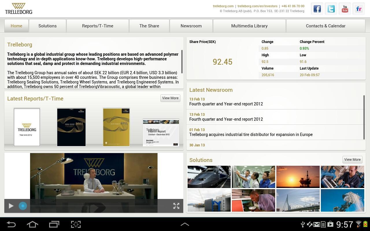This screenshot has width=370, height=231.
Task: Open the Gmail notification icon
Action: click(317, 224)
